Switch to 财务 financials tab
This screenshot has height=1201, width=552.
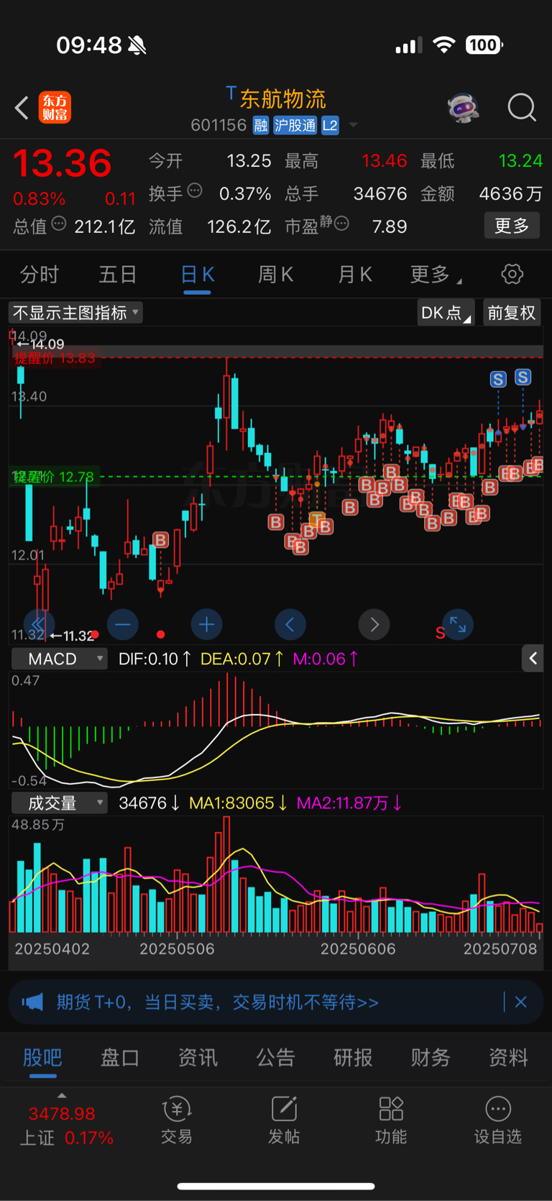[x=431, y=1057]
